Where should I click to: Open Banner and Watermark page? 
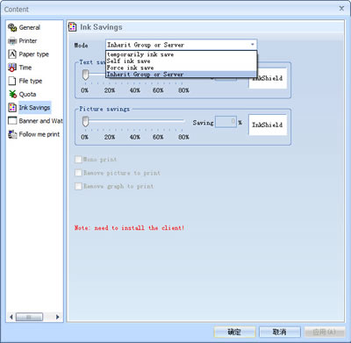[x=40, y=121]
